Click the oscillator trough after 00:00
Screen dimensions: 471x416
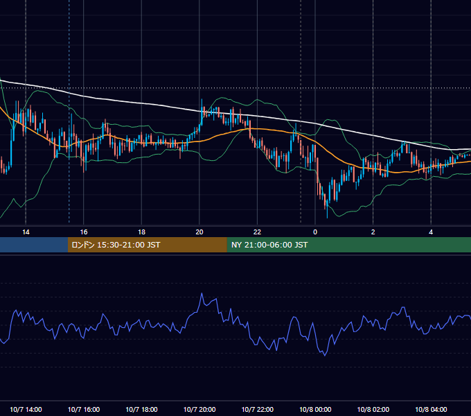(x=325, y=355)
